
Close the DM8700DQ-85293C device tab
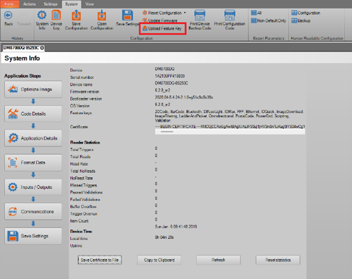coord(42,48)
